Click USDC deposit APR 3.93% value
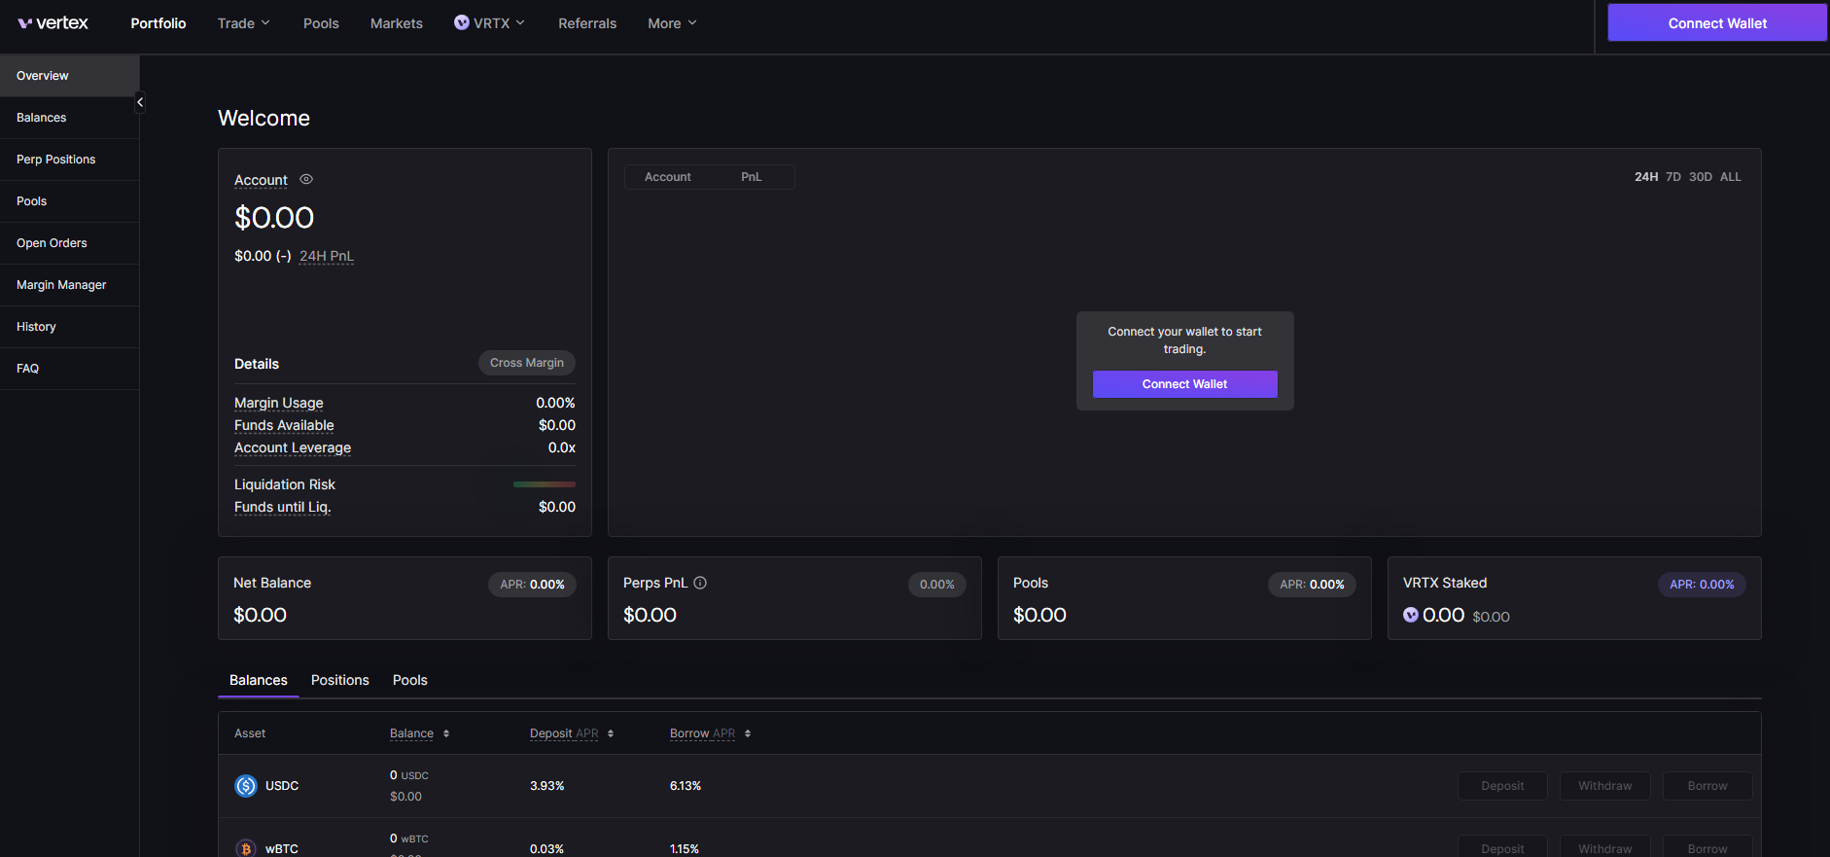 (x=547, y=786)
